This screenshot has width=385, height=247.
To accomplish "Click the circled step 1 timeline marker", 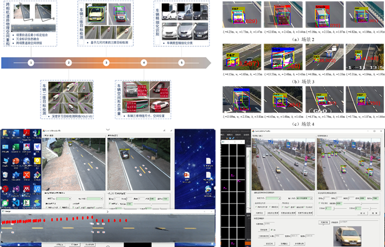I will click(x=31, y=62).
